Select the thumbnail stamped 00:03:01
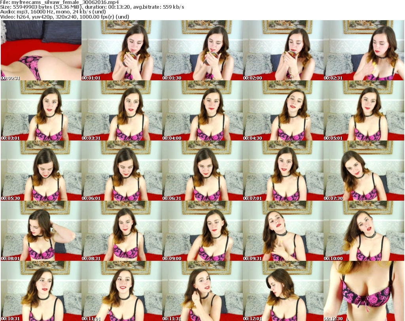This screenshot has width=405, height=321. click(x=41, y=110)
